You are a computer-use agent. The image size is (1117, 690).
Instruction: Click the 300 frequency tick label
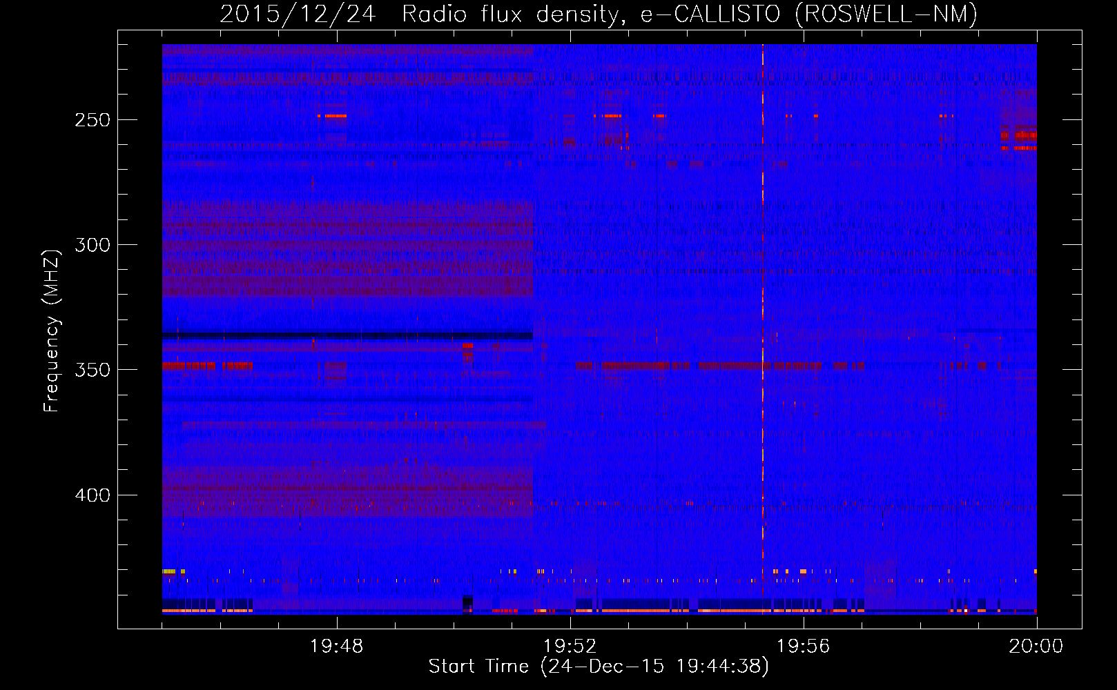93,245
